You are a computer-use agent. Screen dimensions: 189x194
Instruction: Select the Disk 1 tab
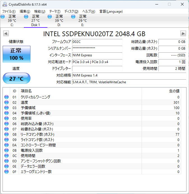point(36,21)
